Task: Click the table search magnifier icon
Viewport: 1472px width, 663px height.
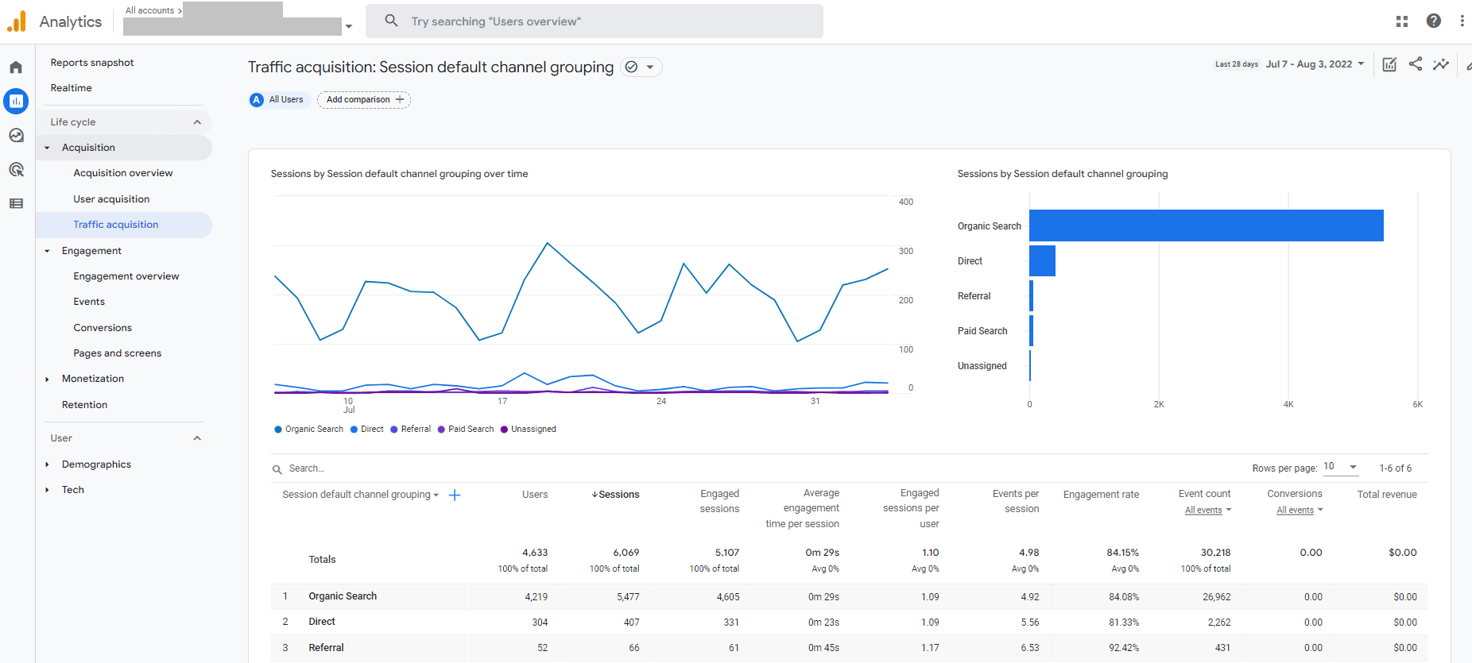Action: 277,469
